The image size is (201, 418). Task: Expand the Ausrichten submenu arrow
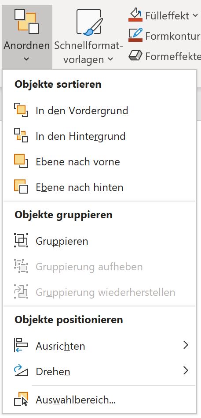pyautogui.click(x=186, y=345)
